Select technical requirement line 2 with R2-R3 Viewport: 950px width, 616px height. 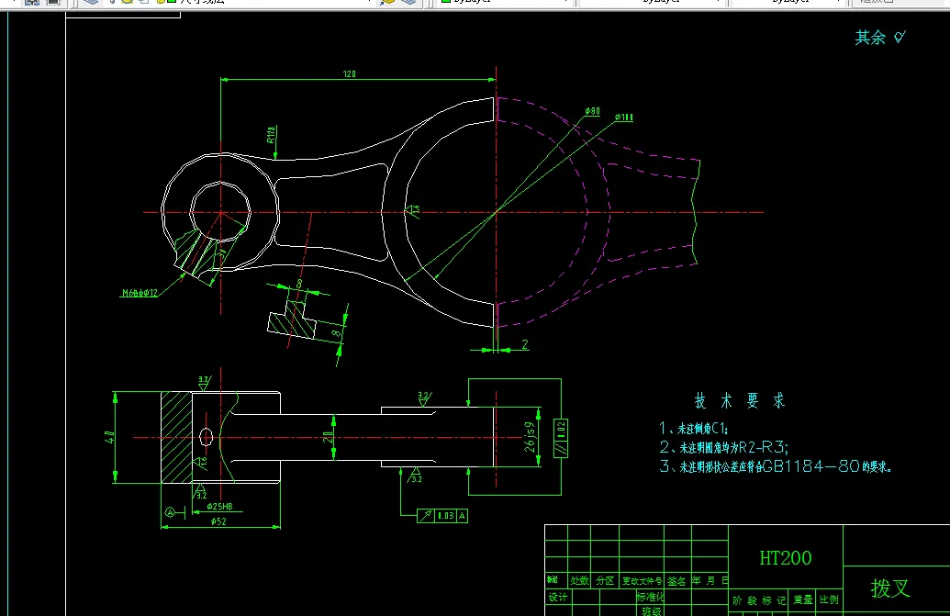pyautogui.click(x=724, y=448)
